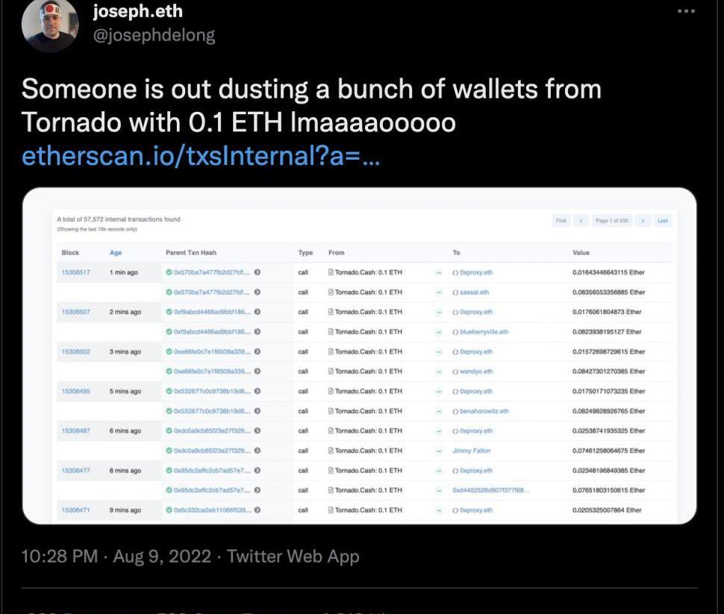
Task: Open the @josephdelong handle
Action: 154,36
